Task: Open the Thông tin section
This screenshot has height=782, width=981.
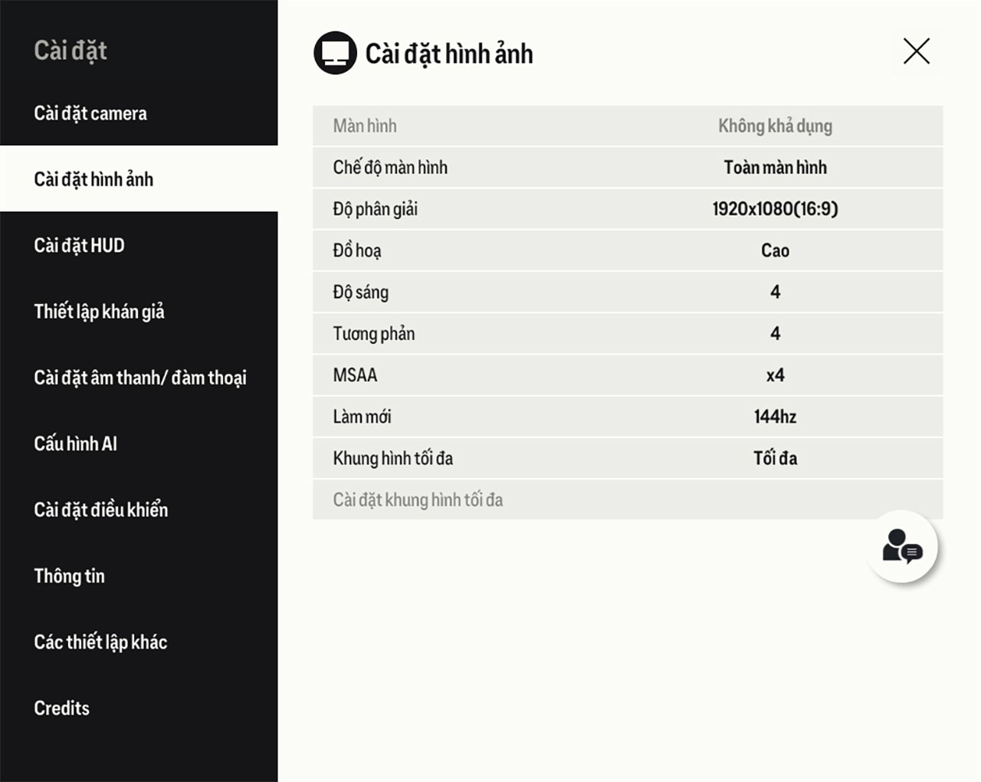Action: [x=69, y=576]
